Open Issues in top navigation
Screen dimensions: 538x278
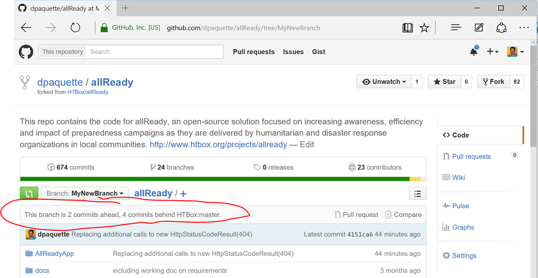(293, 52)
